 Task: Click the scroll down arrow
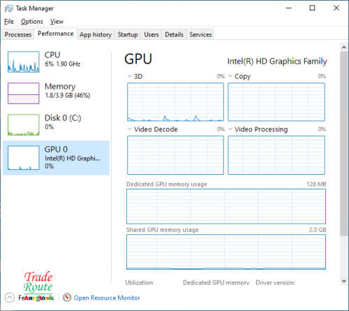(x=343, y=281)
